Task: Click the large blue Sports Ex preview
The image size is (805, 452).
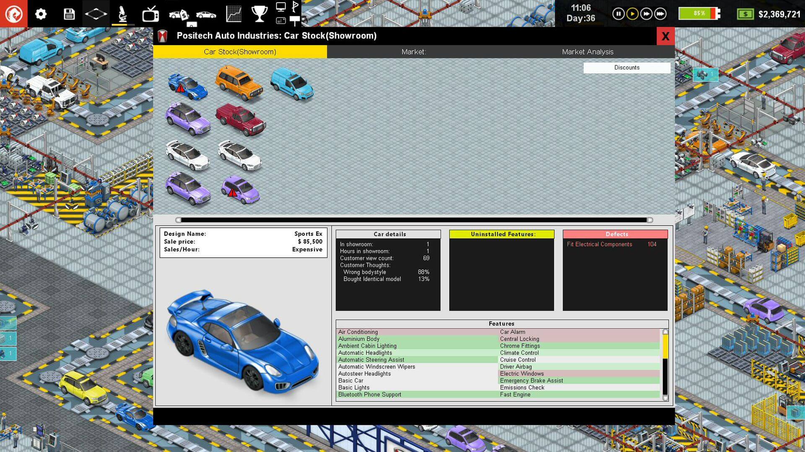Action: [242, 341]
